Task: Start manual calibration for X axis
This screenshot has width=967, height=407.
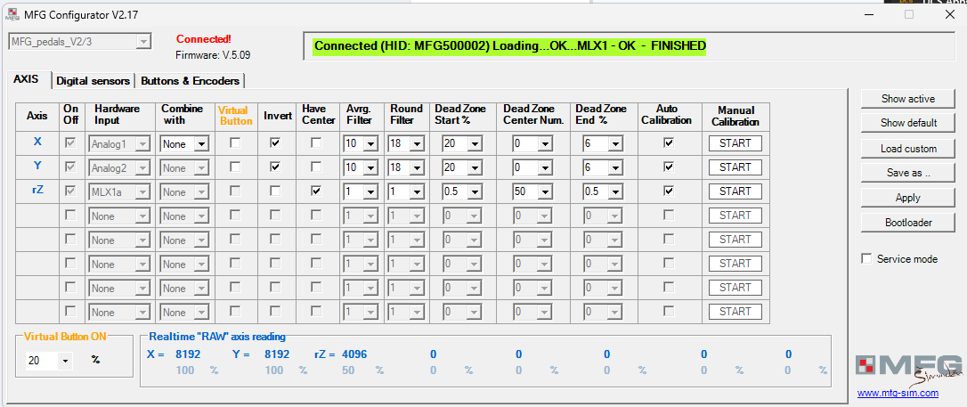Action: point(735,143)
